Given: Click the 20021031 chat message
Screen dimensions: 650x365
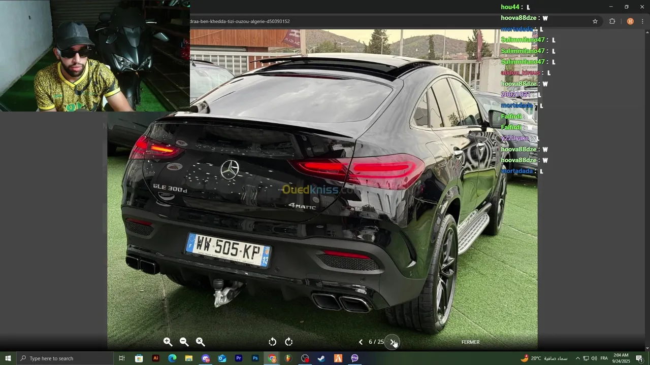Looking at the screenshot, I should point(521,95).
